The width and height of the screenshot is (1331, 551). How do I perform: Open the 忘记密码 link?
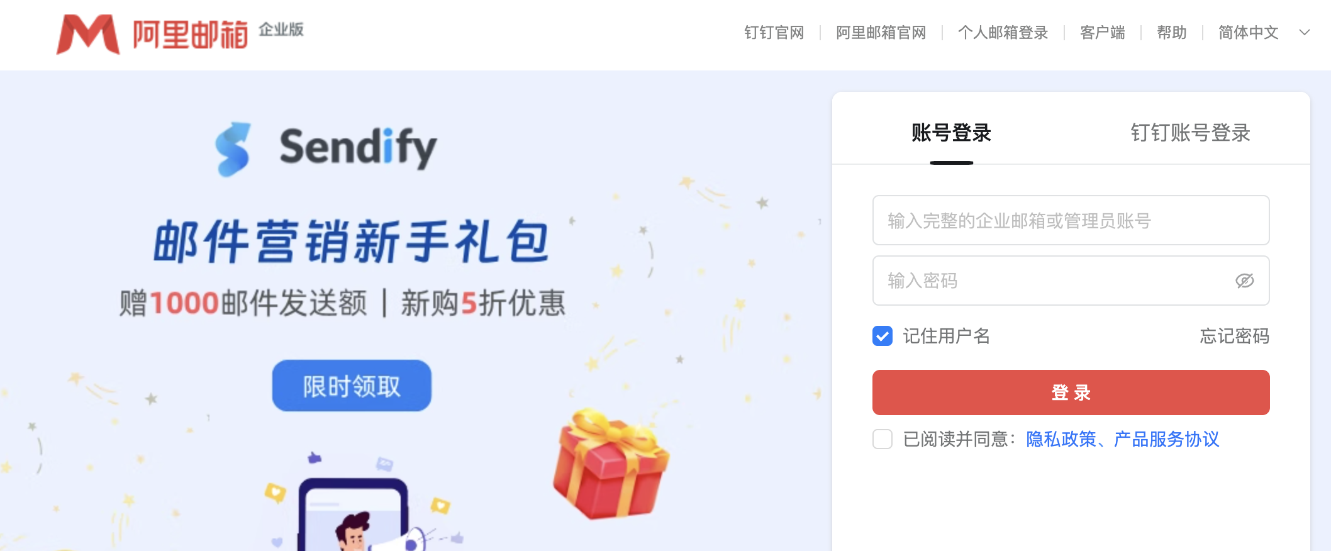(1234, 336)
